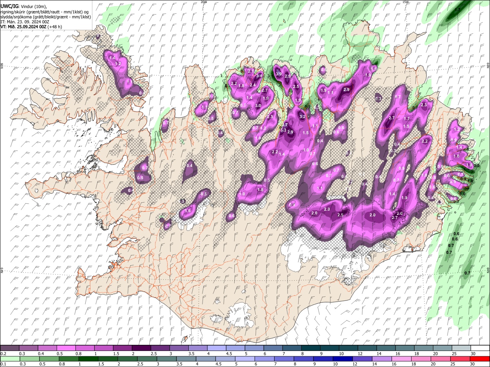Click the '2.6' precipitation value on the map

400,213
